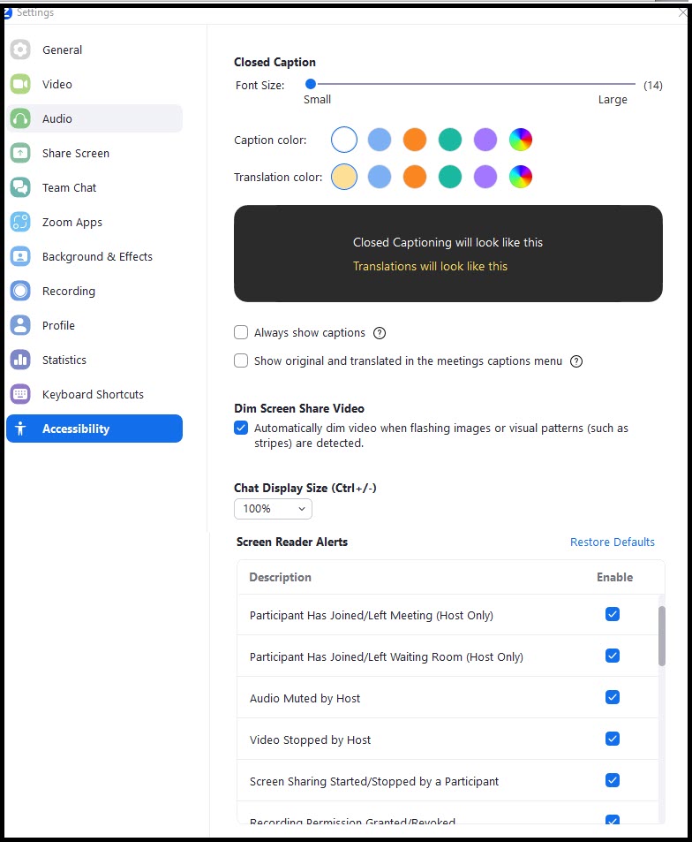Close the Settings window
Image resolution: width=692 pixels, height=842 pixels.
coord(682,12)
